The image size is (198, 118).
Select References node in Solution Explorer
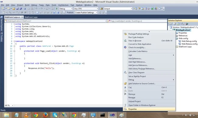pyautogui.click(x=183, y=35)
